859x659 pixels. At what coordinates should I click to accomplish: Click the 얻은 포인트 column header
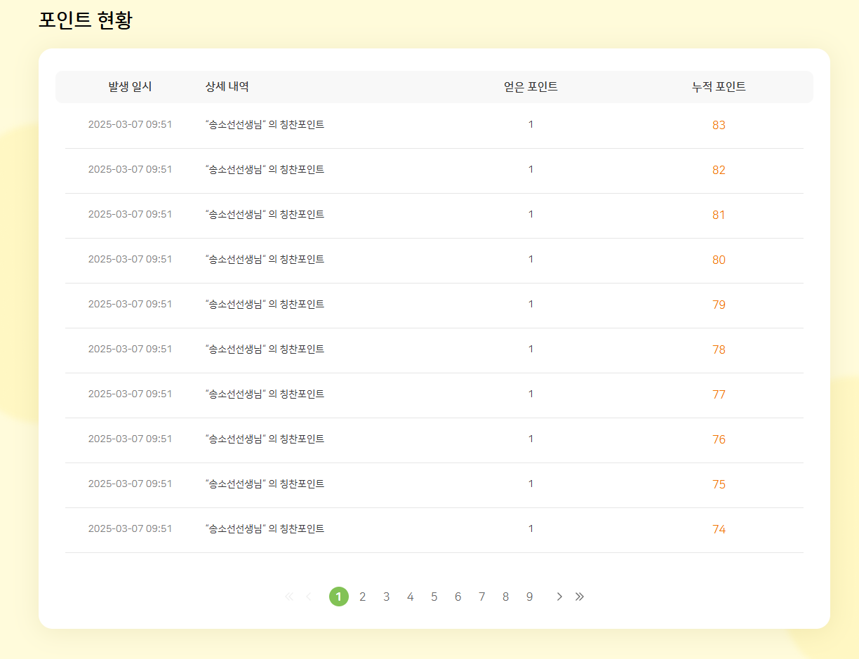[x=531, y=87]
